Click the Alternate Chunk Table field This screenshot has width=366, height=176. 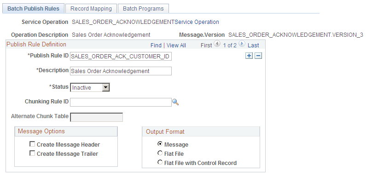pyautogui.click(x=97, y=117)
